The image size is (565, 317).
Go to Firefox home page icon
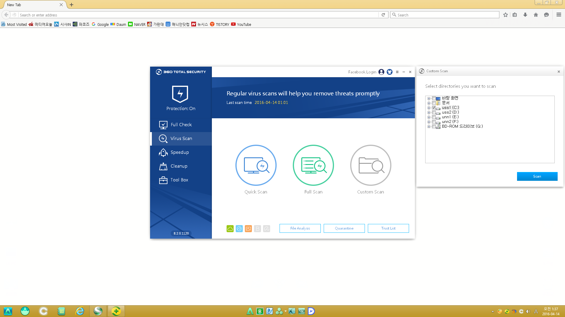pos(536,15)
